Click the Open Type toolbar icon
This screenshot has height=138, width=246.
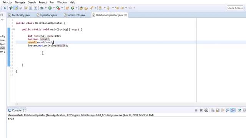tap(81, 8)
